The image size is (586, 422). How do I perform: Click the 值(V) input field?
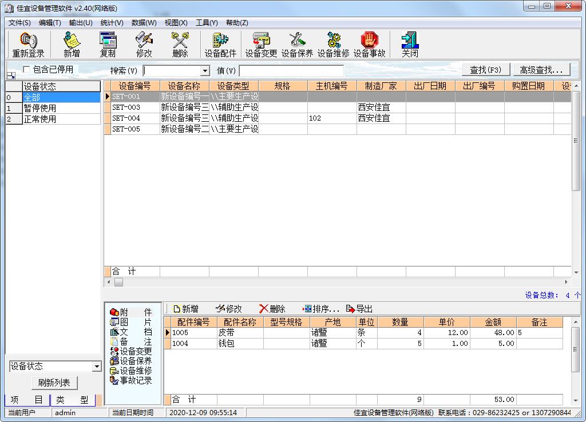point(291,70)
